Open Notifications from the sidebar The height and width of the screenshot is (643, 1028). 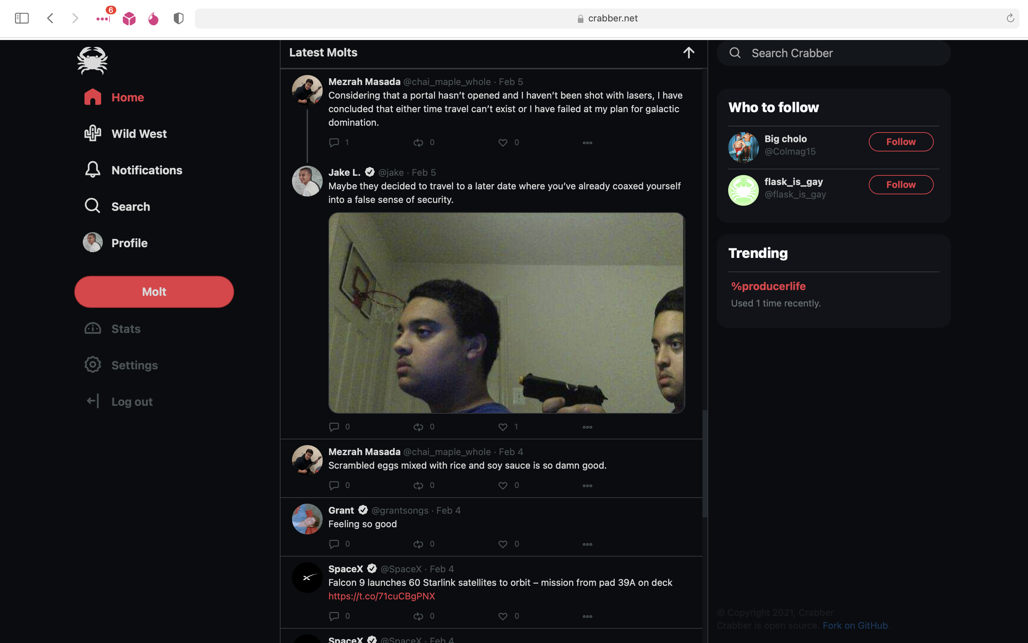[146, 170]
